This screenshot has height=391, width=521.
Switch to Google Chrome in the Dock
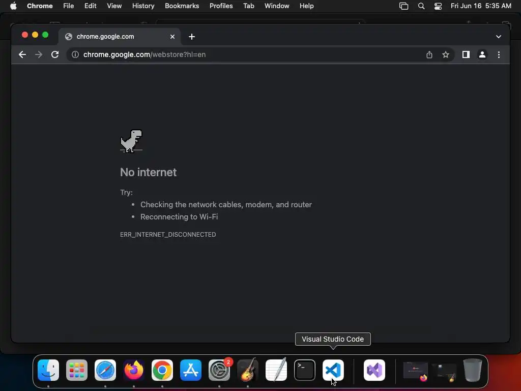(162, 370)
